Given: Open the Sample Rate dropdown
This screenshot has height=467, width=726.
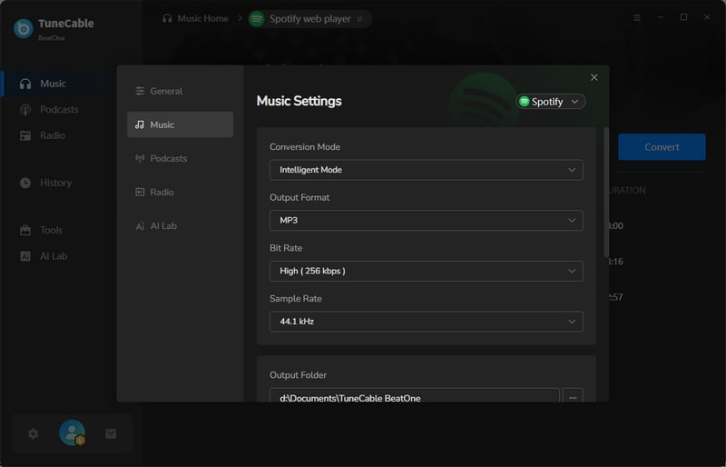Looking at the screenshot, I should [x=426, y=322].
